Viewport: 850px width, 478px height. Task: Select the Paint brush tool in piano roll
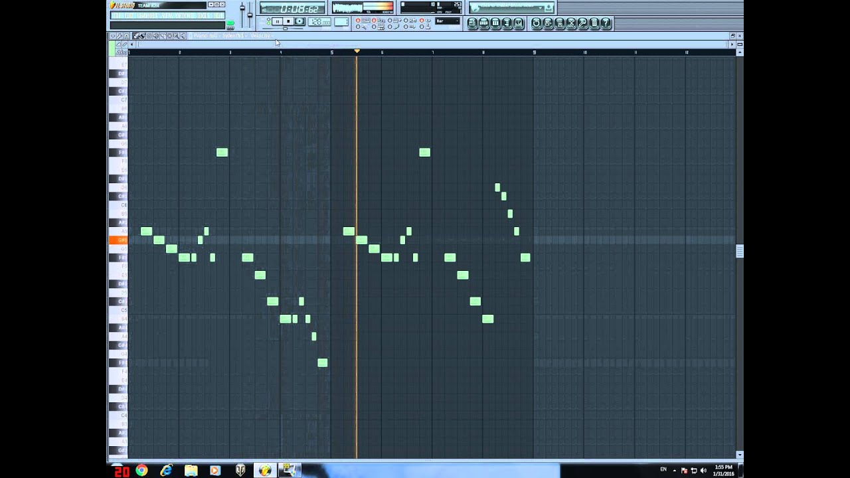point(142,35)
